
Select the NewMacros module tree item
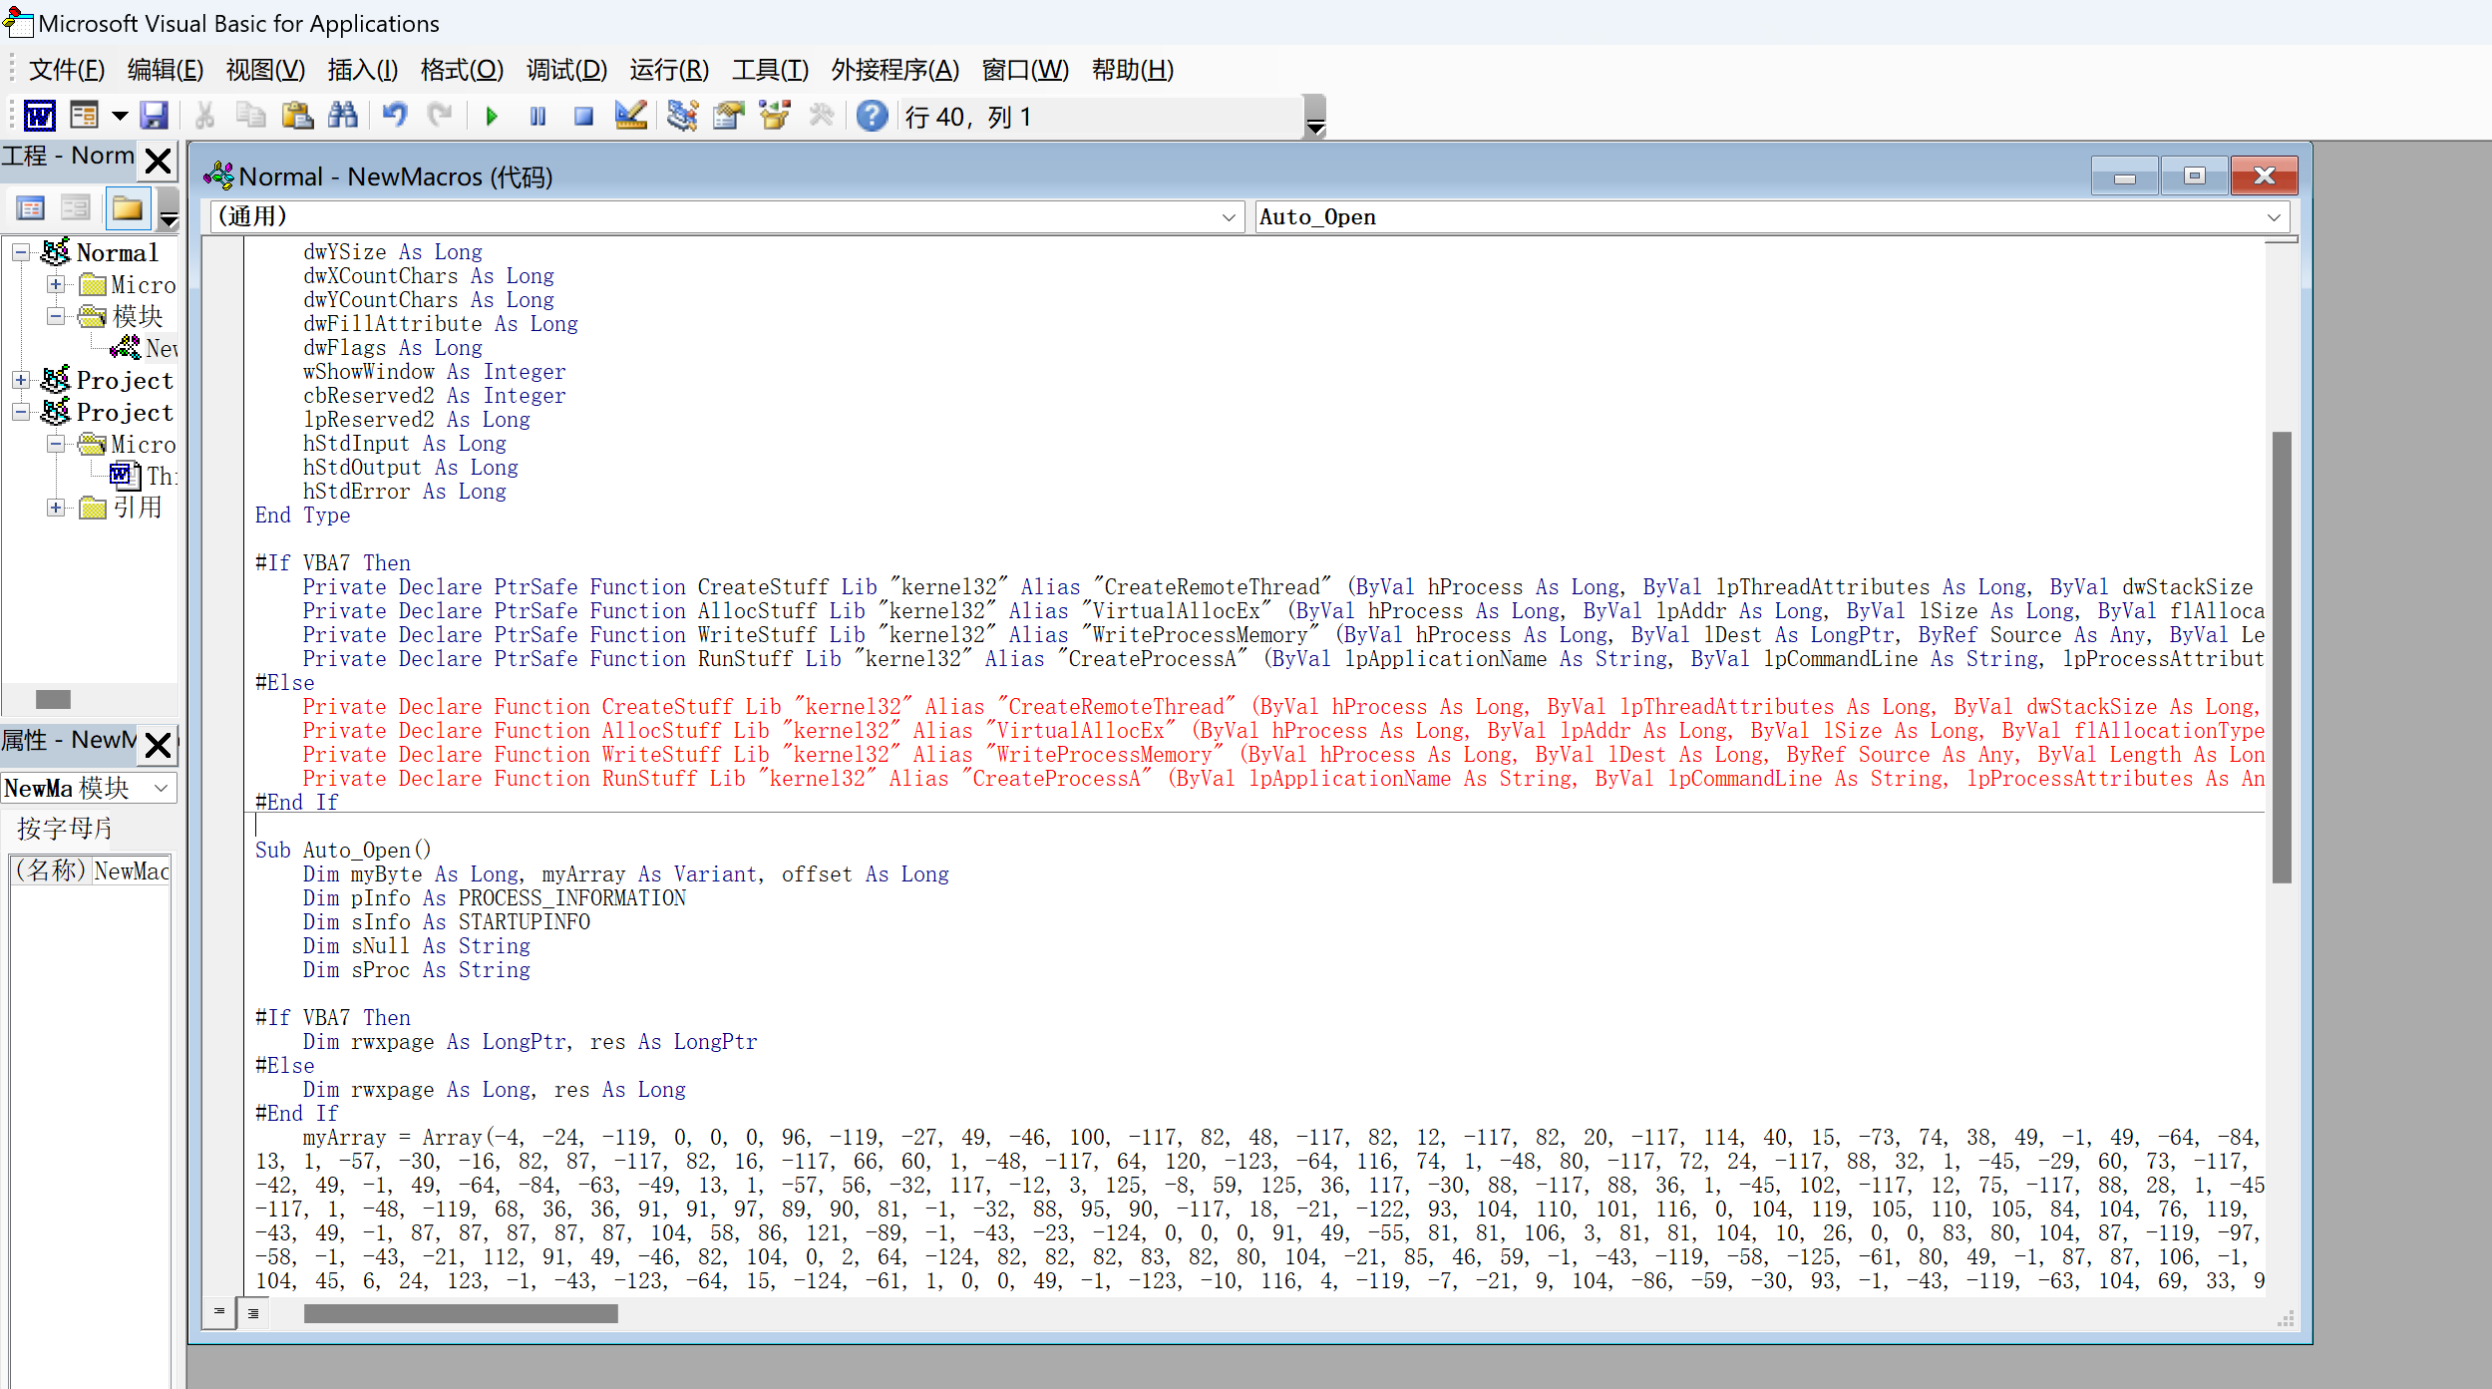click(146, 348)
